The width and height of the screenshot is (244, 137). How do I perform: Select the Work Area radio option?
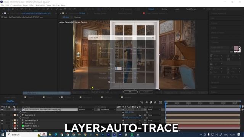click(x=101, y=53)
